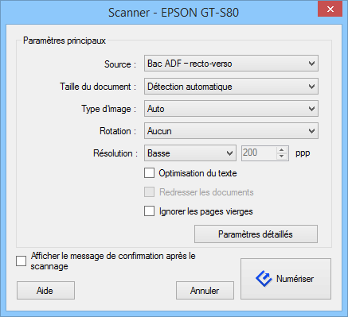Close the Scanner EPSON GT-S80 dialog
Image resolution: width=348 pixels, height=317 pixels.
(x=330, y=9)
